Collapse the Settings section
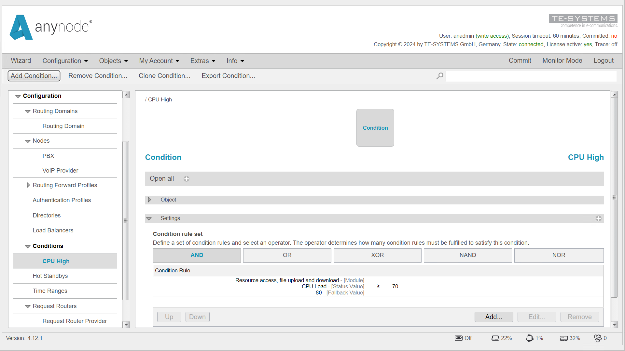The height and width of the screenshot is (351, 625). pyautogui.click(x=150, y=218)
